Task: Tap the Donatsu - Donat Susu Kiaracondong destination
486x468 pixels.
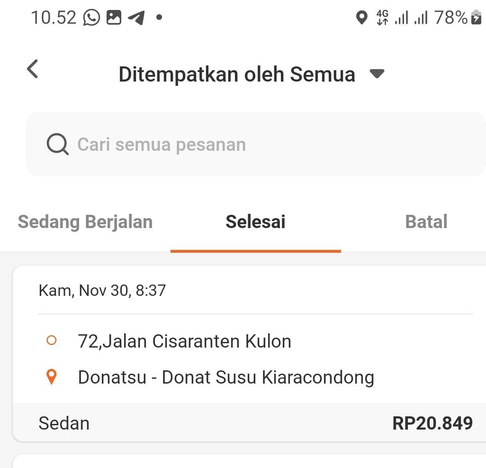Action: (226, 377)
